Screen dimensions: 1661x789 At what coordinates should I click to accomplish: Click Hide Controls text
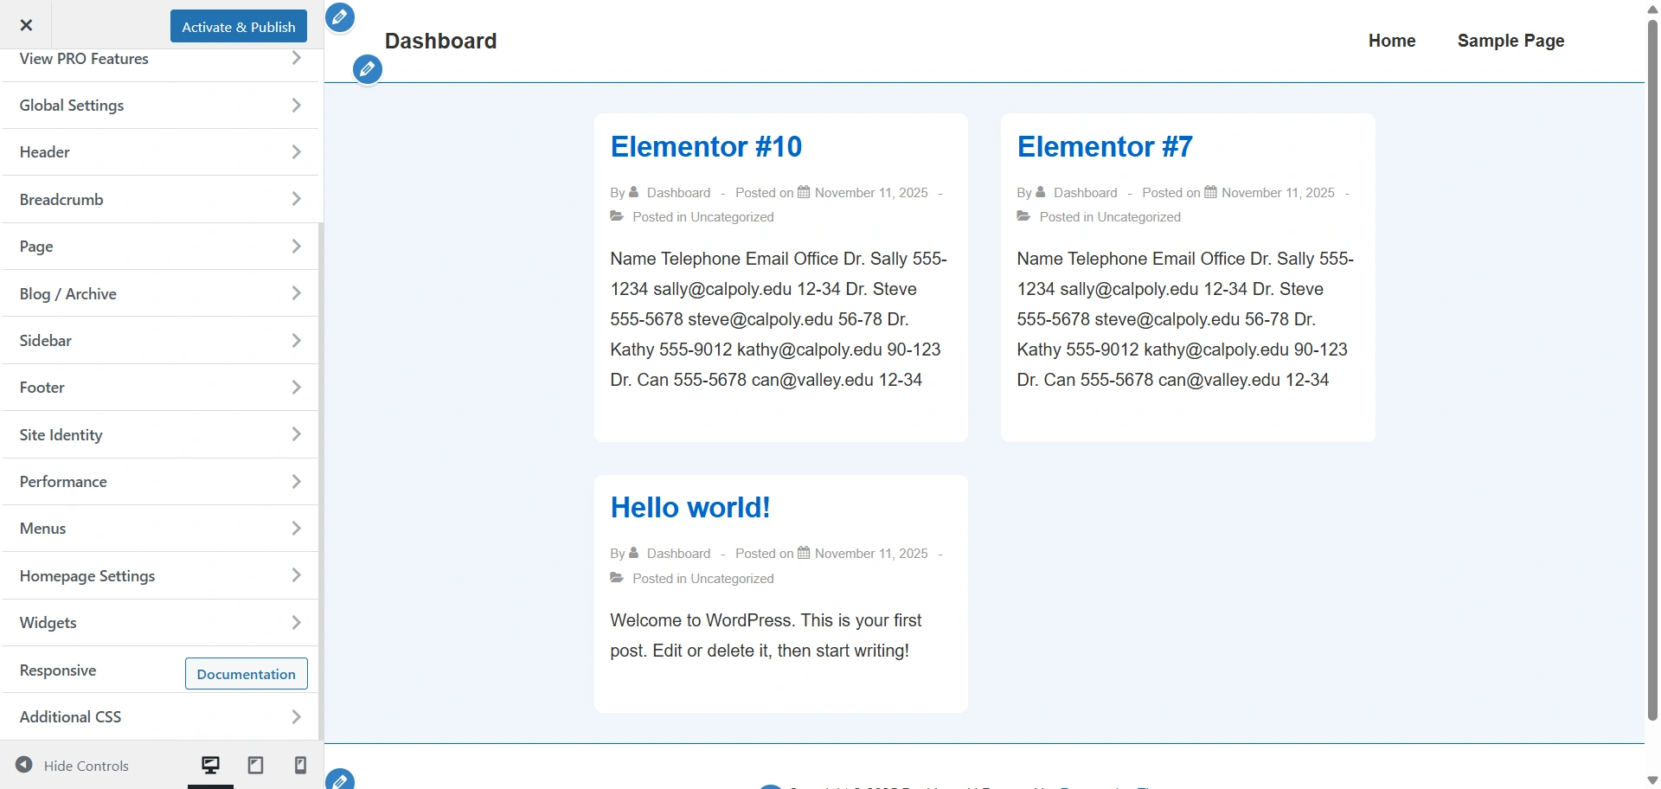pos(86,766)
